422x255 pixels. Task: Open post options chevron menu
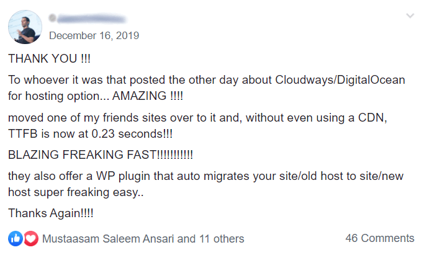(409, 15)
